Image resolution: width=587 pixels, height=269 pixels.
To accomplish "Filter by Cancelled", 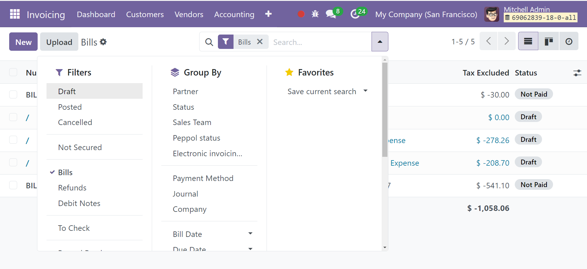I will click(x=95, y=122).
